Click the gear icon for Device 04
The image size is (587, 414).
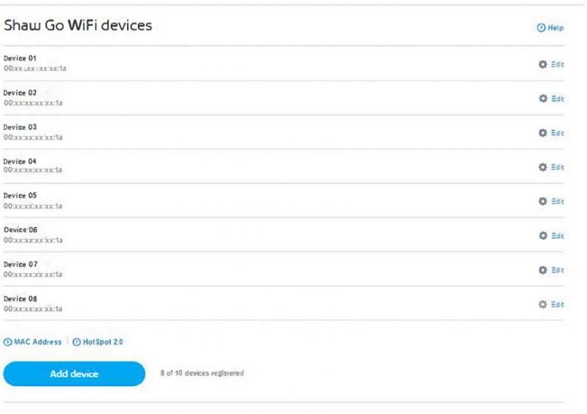543,167
